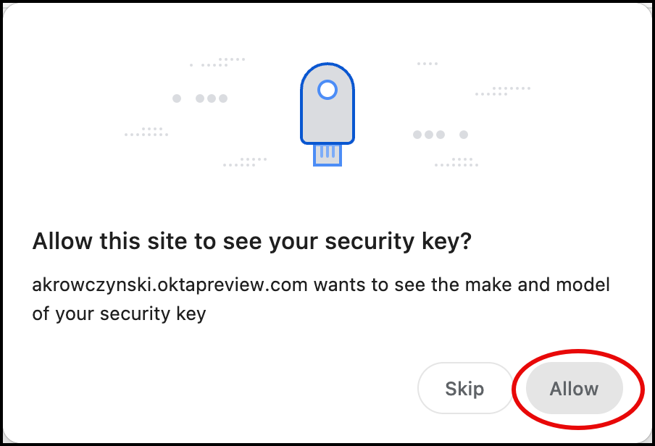Click the small dotted row above right dots
Viewport: 655px width, 446px height.
[x=427, y=64]
